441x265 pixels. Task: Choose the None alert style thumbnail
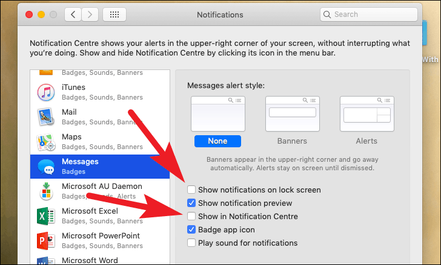click(218, 113)
